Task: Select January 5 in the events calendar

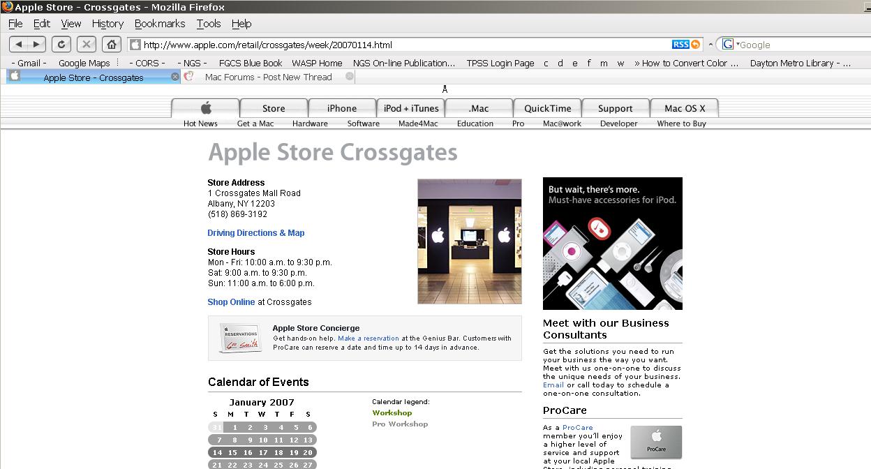Action: (x=295, y=427)
